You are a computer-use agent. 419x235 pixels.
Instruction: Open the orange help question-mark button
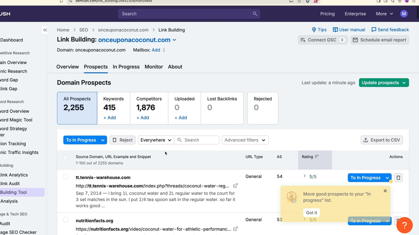coord(404,225)
